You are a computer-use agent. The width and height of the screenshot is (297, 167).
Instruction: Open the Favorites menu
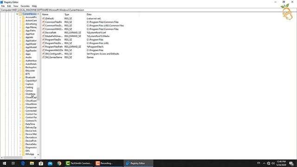(25, 6)
